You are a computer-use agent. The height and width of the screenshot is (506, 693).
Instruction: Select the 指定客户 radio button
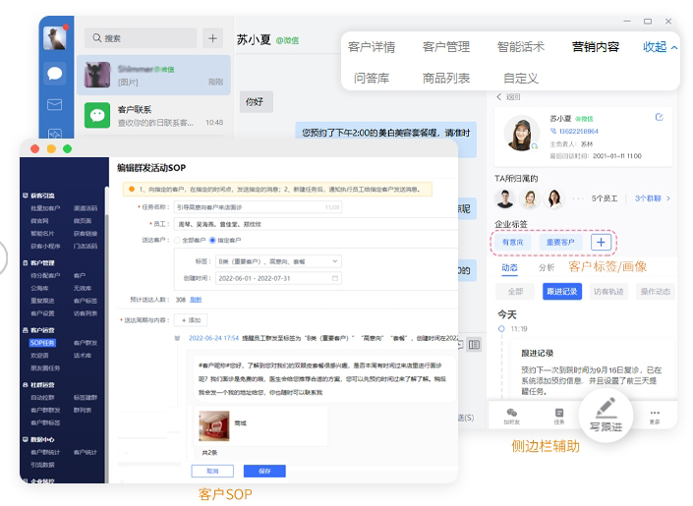click(x=210, y=240)
